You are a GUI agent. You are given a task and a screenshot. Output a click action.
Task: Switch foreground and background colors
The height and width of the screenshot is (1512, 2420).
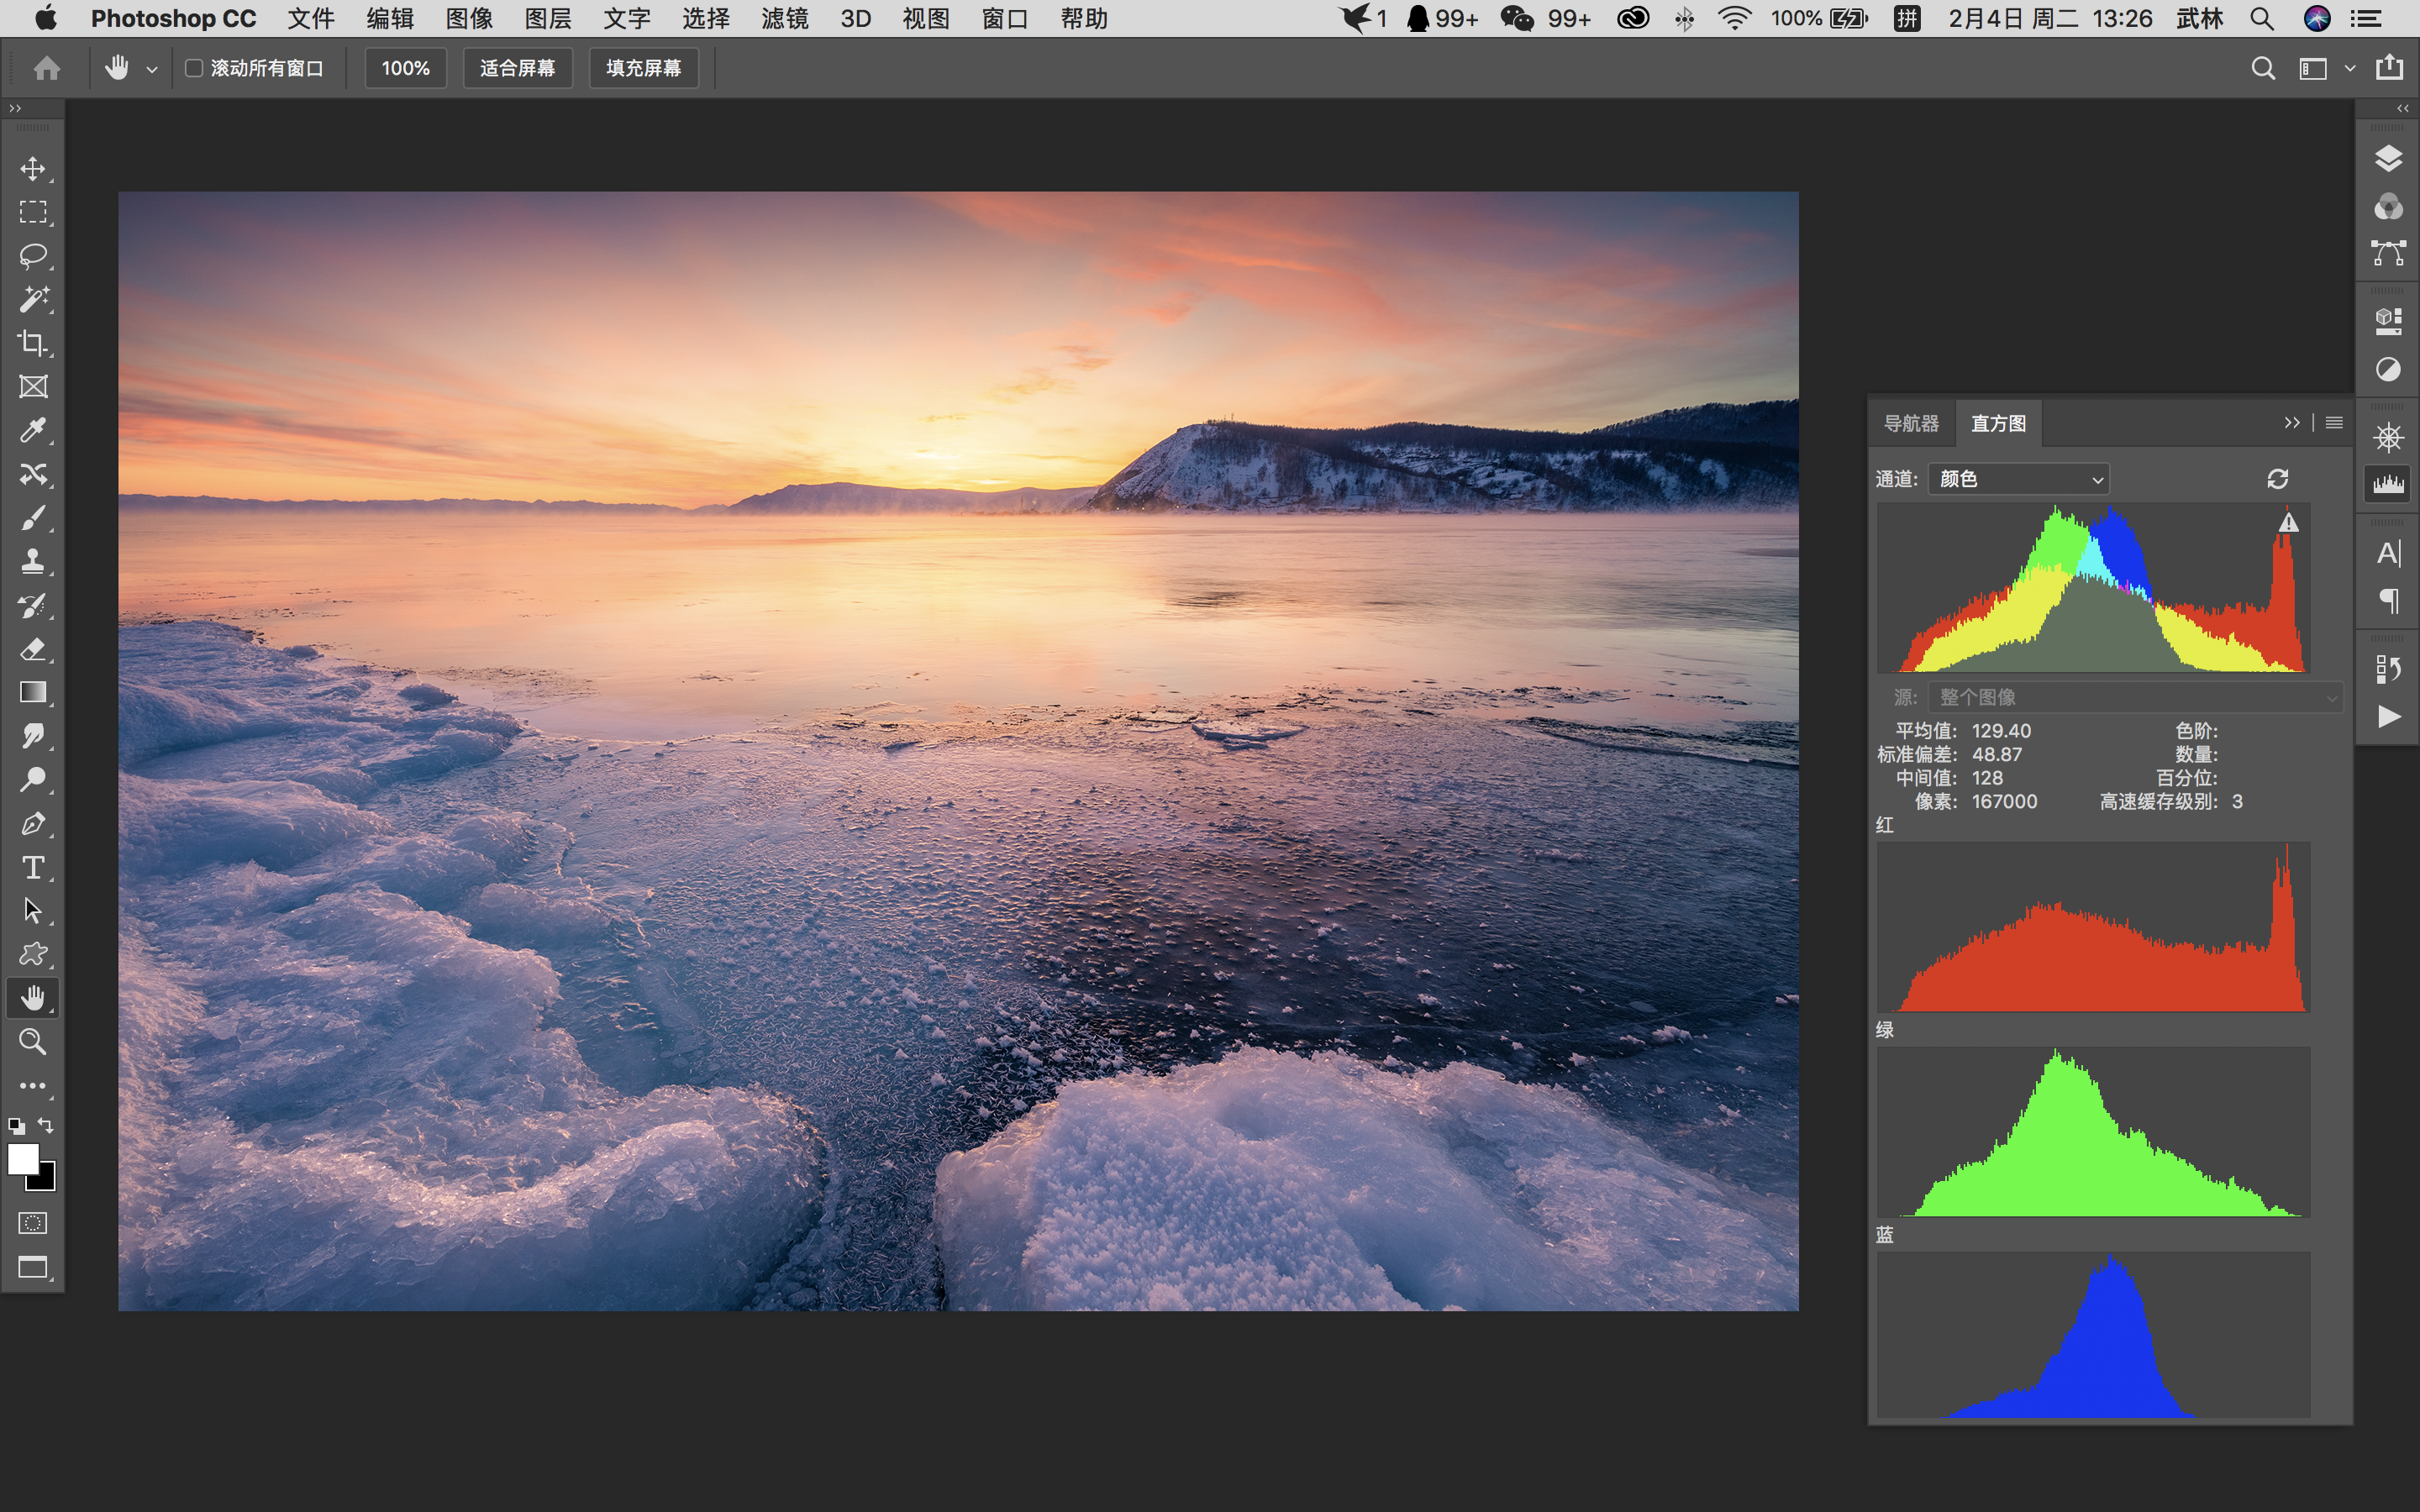(x=46, y=1125)
